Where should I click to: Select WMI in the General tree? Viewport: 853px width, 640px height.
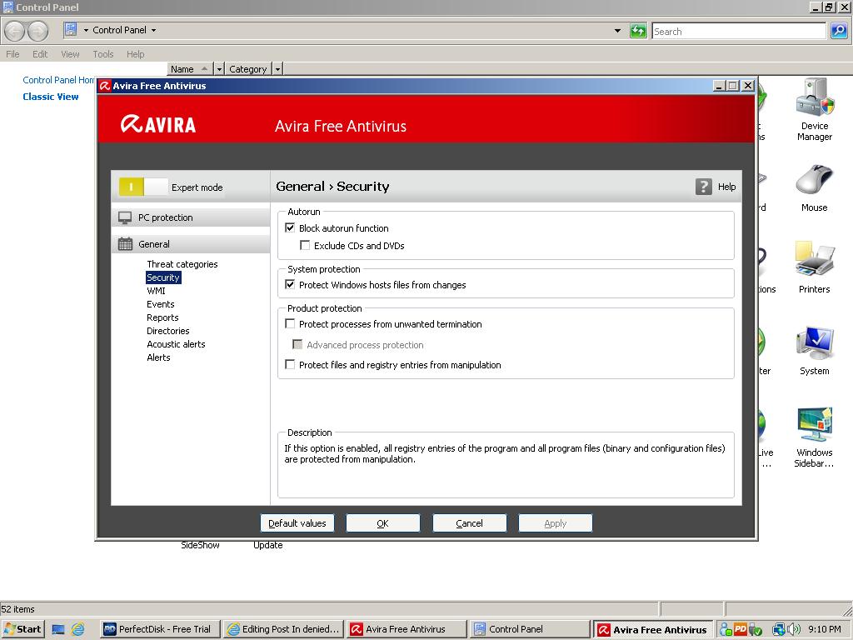156,291
